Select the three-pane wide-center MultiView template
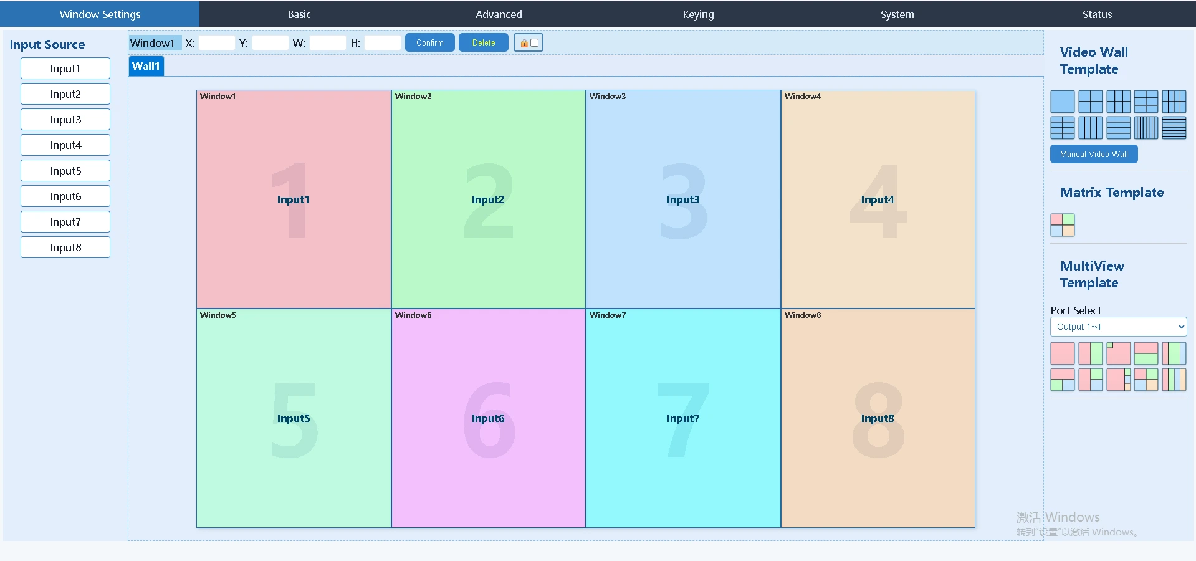 (1174, 353)
